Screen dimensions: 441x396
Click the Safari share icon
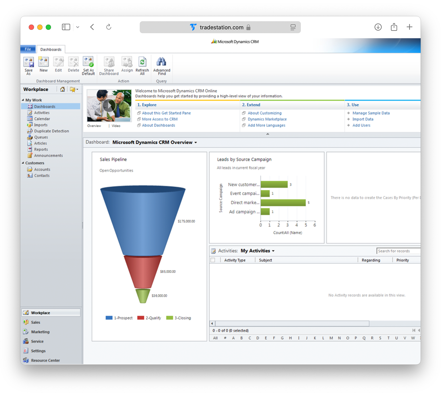click(x=394, y=27)
